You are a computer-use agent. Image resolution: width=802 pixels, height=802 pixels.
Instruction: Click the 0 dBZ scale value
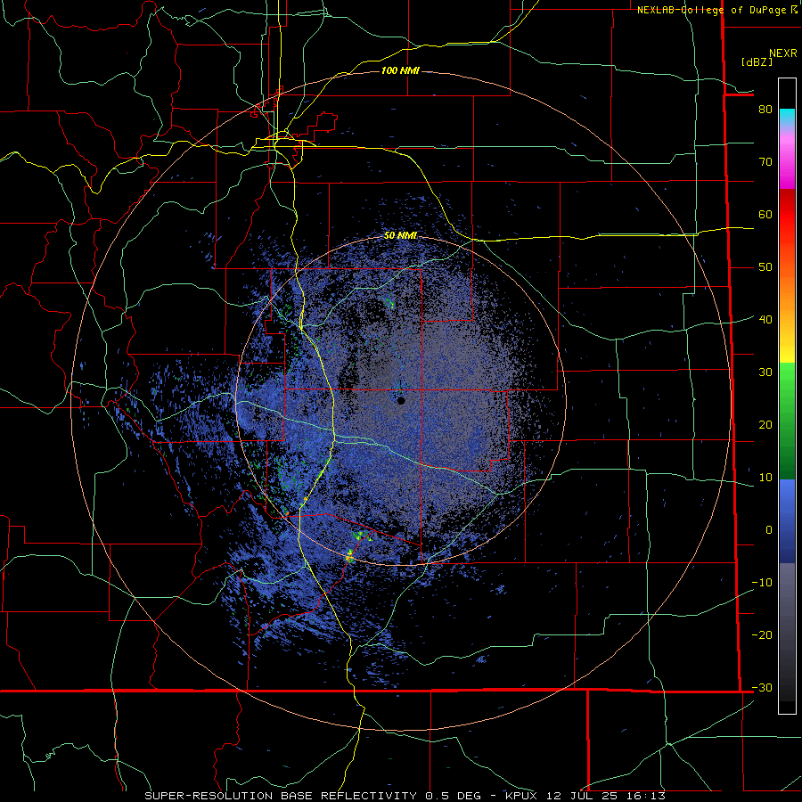coord(769,529)
